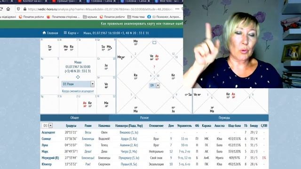Image resolution: width=301 pixels, height=169 pixels.
Task: Select the 'Марс' row label
Action: (x=45, y=151)
